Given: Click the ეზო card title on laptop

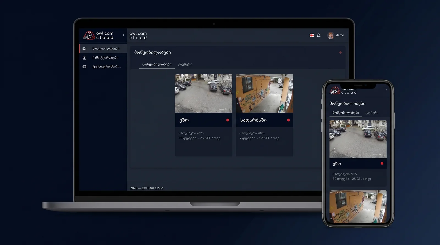Looking at the screenshot, I should 184,120.
